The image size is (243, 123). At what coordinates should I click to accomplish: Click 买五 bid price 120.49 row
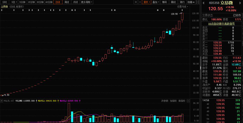click(x=222, y=54)
